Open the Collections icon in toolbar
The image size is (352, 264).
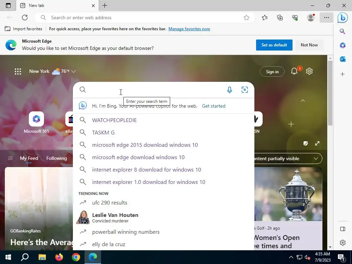(280, 18)
